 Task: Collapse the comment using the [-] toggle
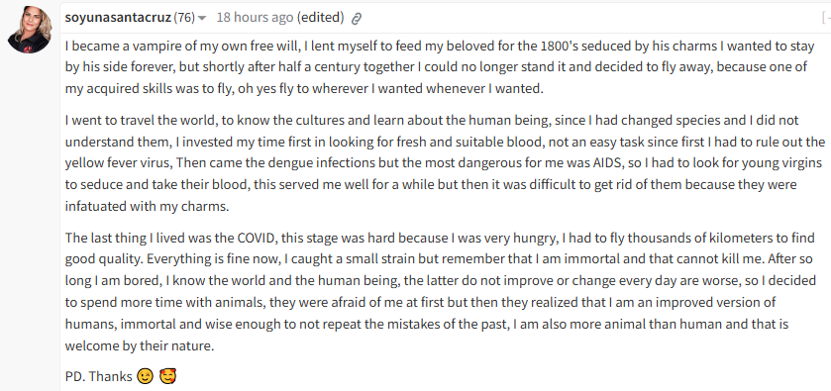coord(826,18)
